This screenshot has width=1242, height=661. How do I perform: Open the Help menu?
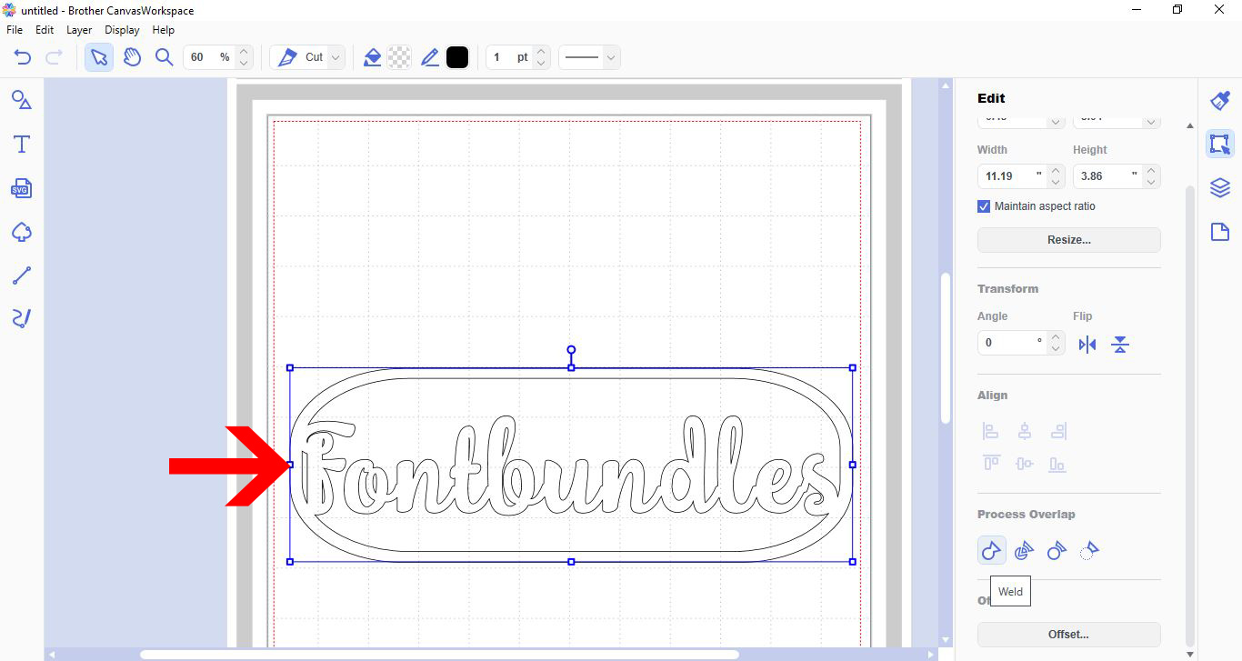click(163, 30)
